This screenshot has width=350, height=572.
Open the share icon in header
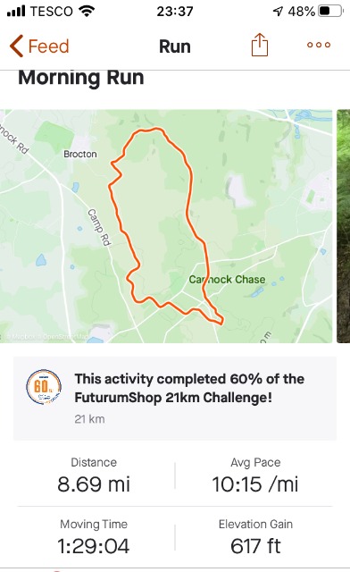[x=260, y=45]
